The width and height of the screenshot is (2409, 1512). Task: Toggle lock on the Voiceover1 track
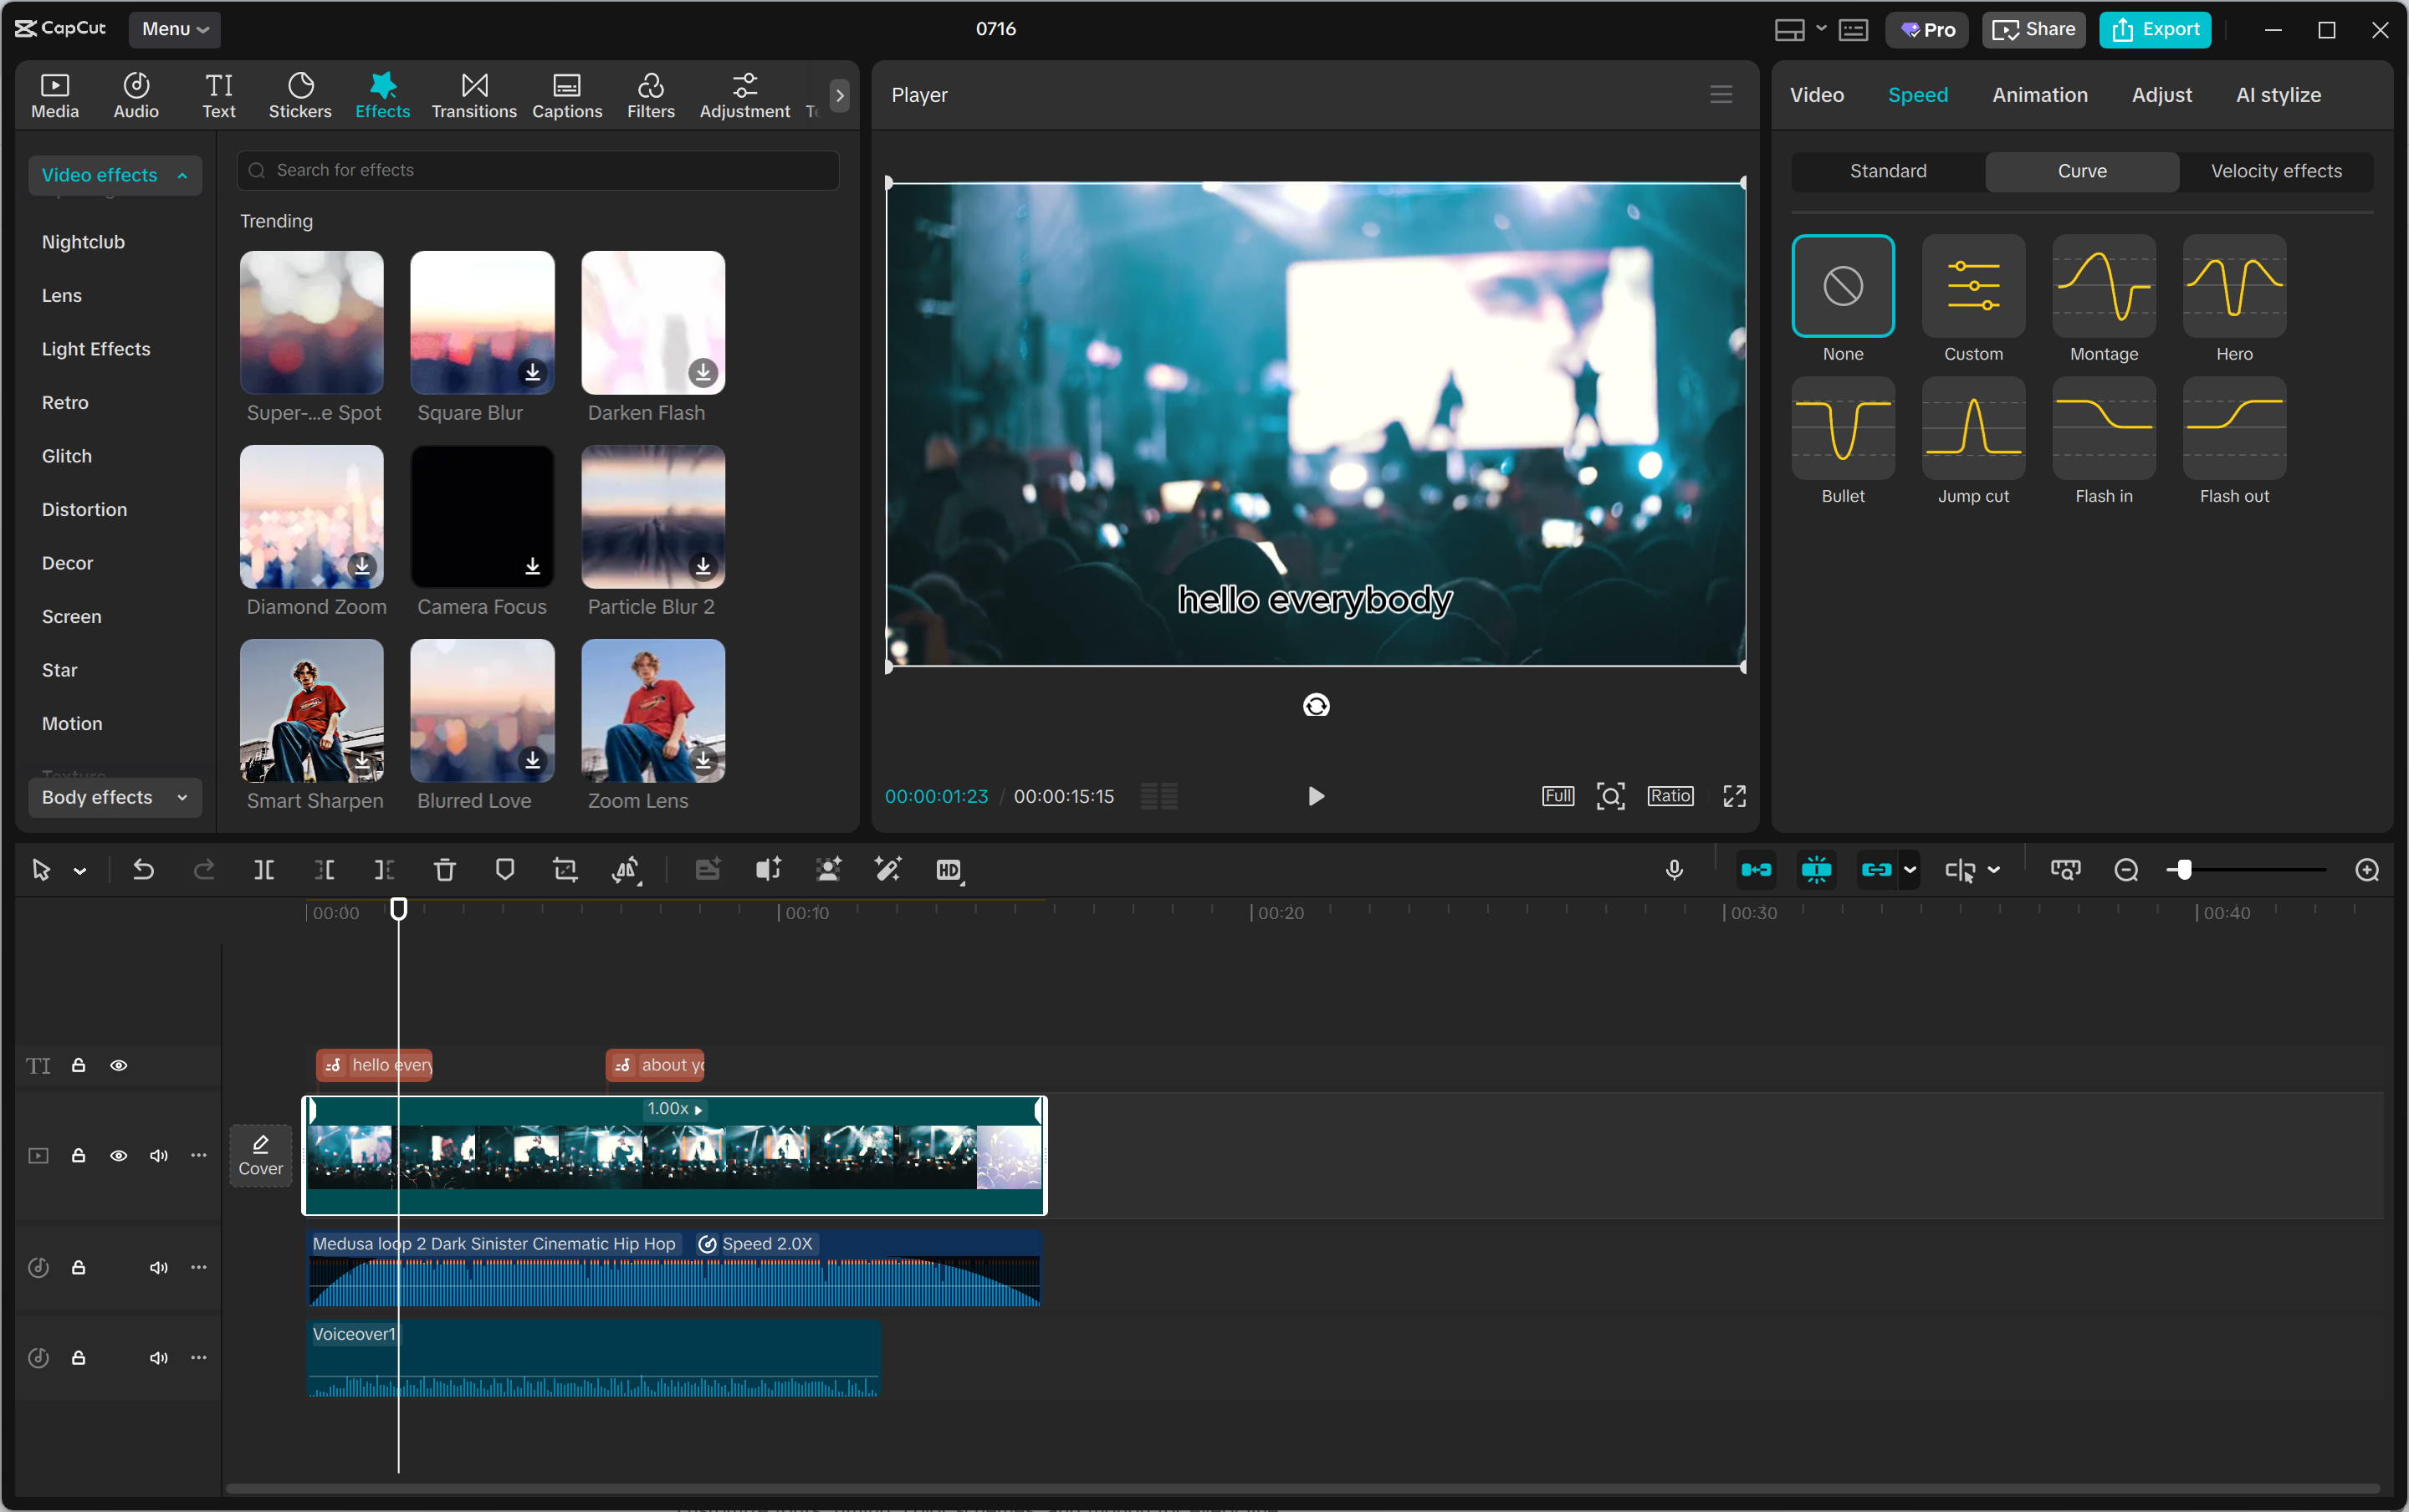pos(78,1357)
